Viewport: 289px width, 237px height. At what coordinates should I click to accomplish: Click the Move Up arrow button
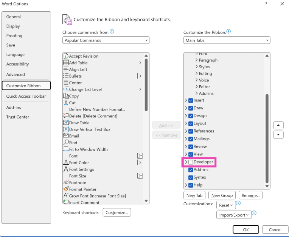pyautogui.click(x=278, y=125)
